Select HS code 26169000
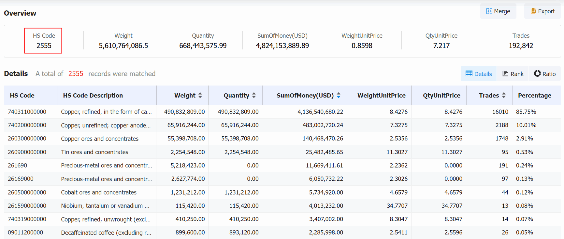Viewport: 564px width, 239px height. point(21,179)
